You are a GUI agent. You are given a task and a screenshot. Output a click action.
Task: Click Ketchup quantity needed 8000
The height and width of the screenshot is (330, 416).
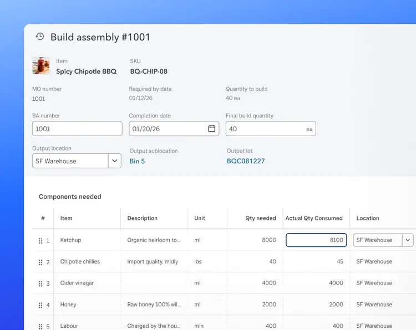click(269, 240)
